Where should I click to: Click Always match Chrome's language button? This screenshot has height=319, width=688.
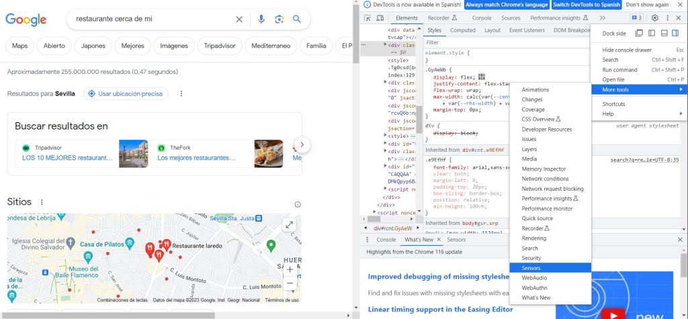click(x=507, y=5)
